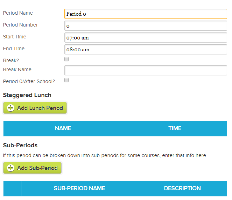Click the plus icon on Add Lunch Period

pos(10,108)
